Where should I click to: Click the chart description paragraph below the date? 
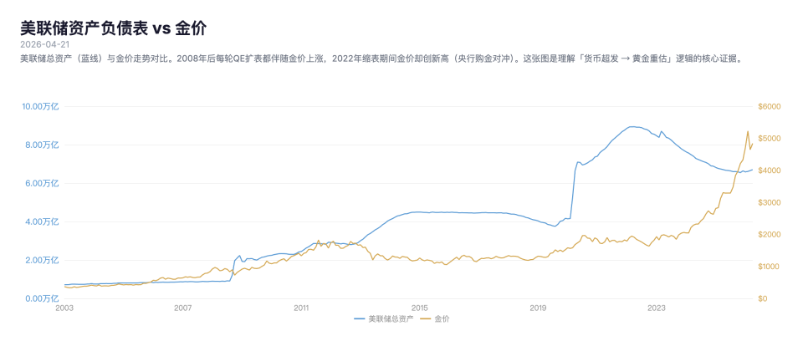click(381, 59)
